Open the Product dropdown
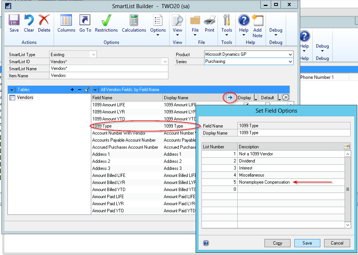Screen dimensions: 358x255 pos(290,55)
